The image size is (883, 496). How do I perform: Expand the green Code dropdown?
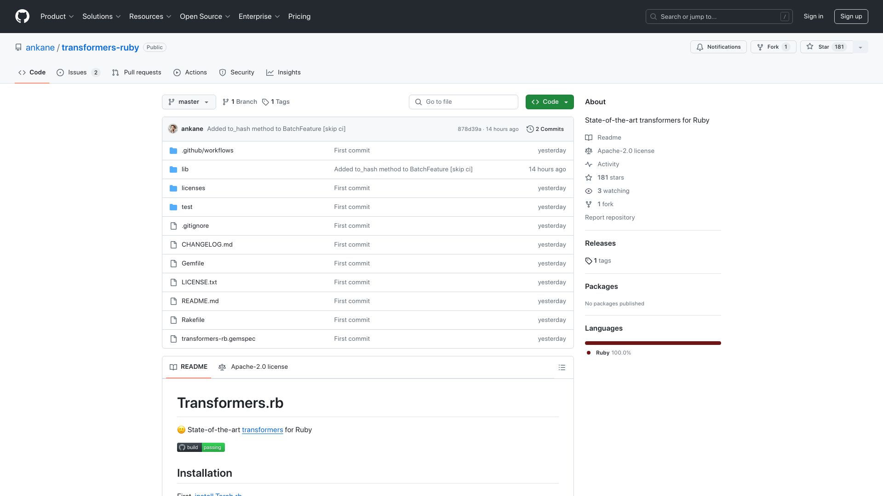(x=550, y=102)
